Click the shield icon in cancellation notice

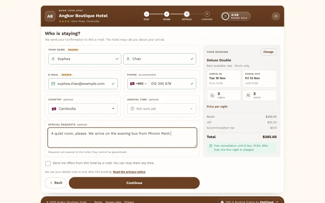211,146
